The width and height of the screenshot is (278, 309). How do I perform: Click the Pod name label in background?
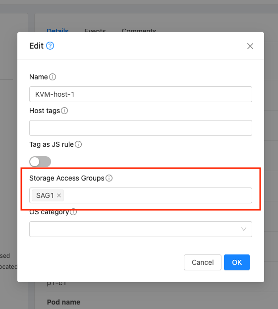point(63,302)
